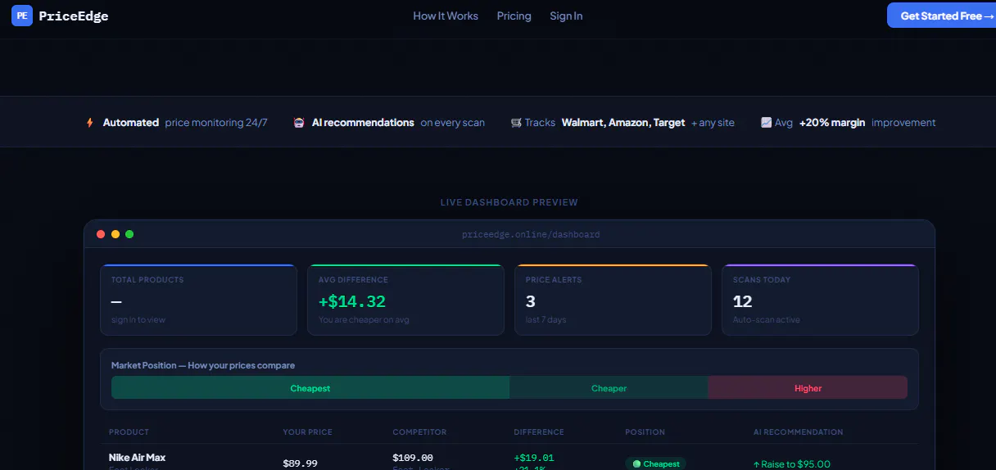Go to the Pricing page
Screen dimensions: 996x470
click(x=514, y=16)
